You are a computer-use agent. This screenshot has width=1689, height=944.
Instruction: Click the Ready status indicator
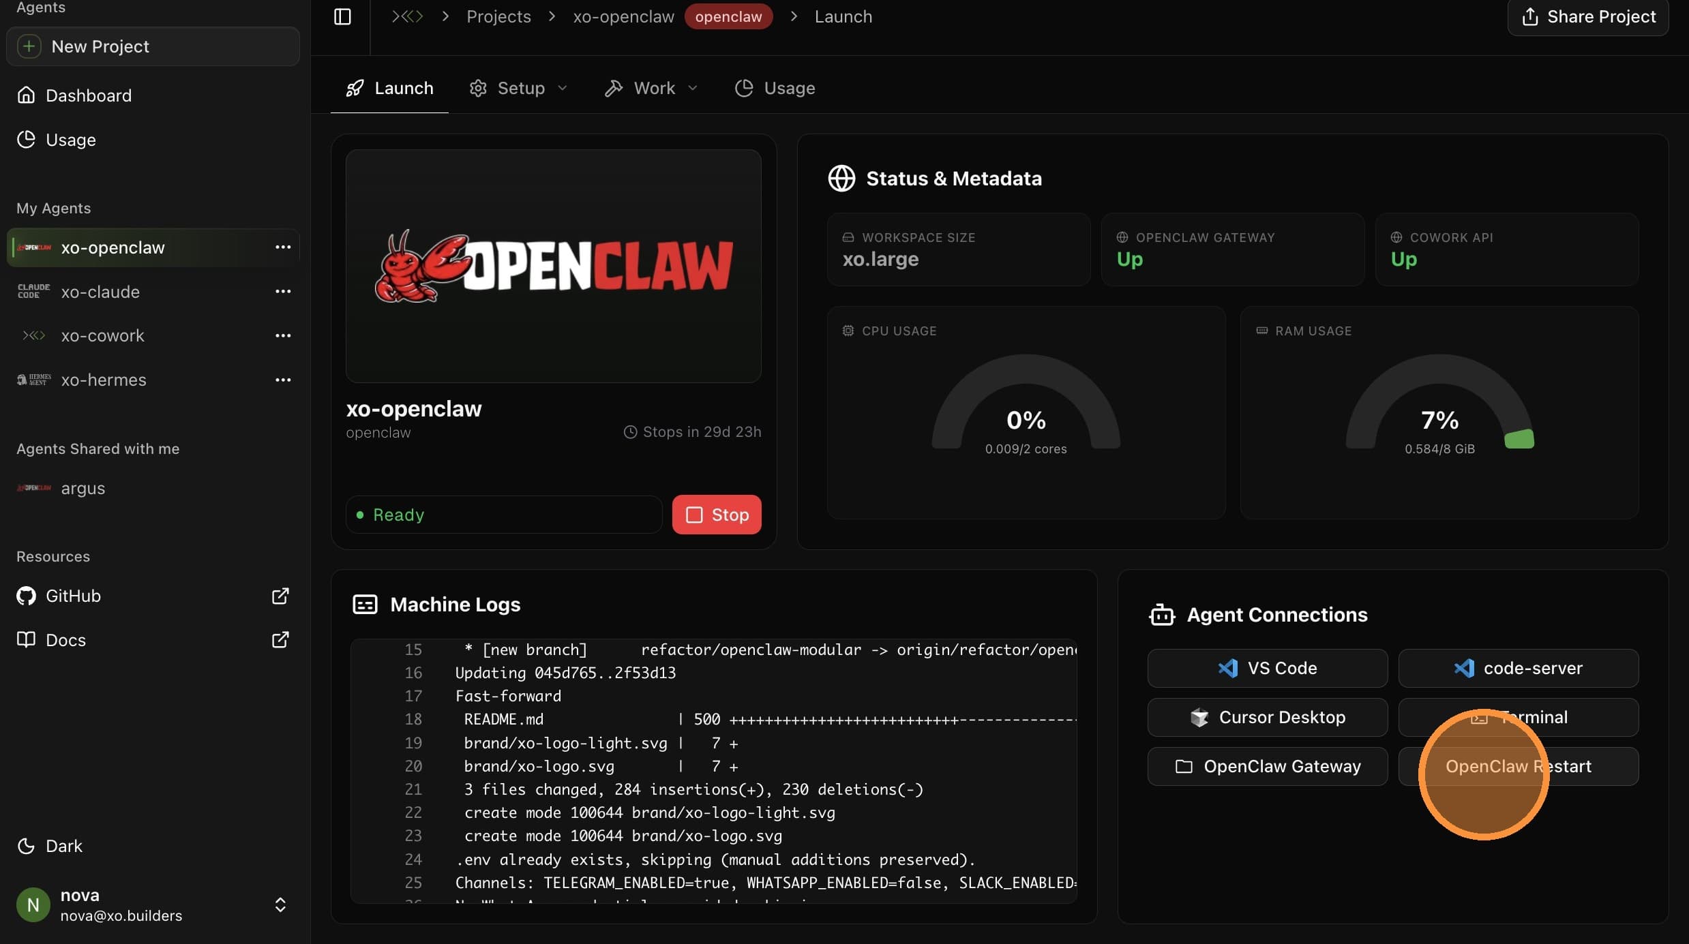click(x=503, y=515)
